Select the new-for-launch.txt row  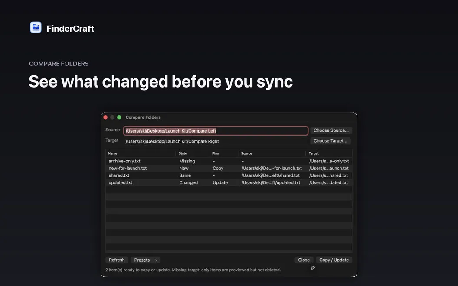tap(229, 168)
